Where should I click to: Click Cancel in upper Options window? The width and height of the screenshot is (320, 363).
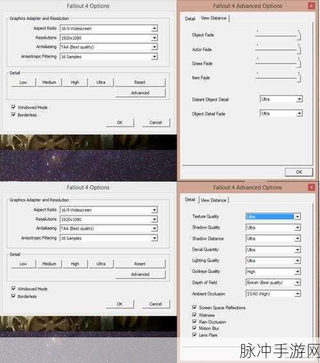point(156,122)
